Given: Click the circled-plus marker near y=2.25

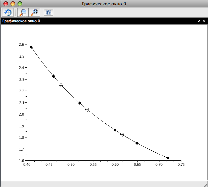Looking at the screenshot, I should [61, 85].
